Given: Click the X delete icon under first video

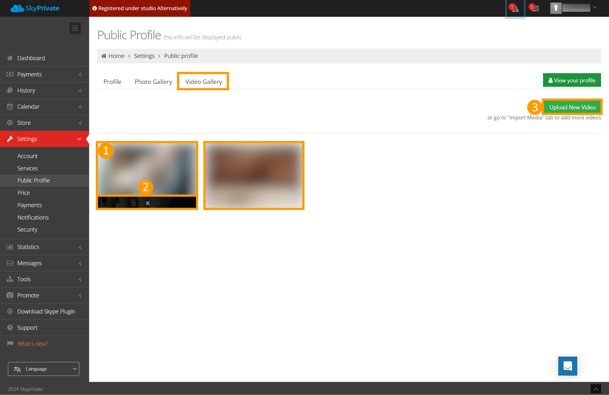Looking at the screenshot, I should pyautogui.click(x=147, y=203).
